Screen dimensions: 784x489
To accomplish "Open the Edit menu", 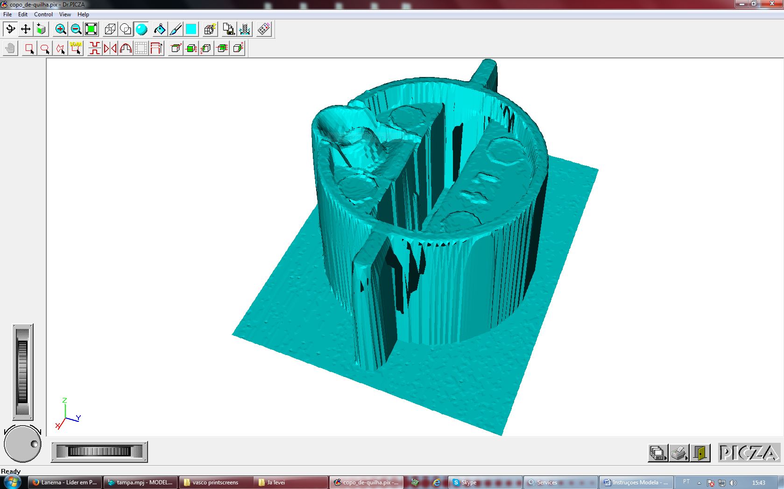I will [x=23, y=14].
